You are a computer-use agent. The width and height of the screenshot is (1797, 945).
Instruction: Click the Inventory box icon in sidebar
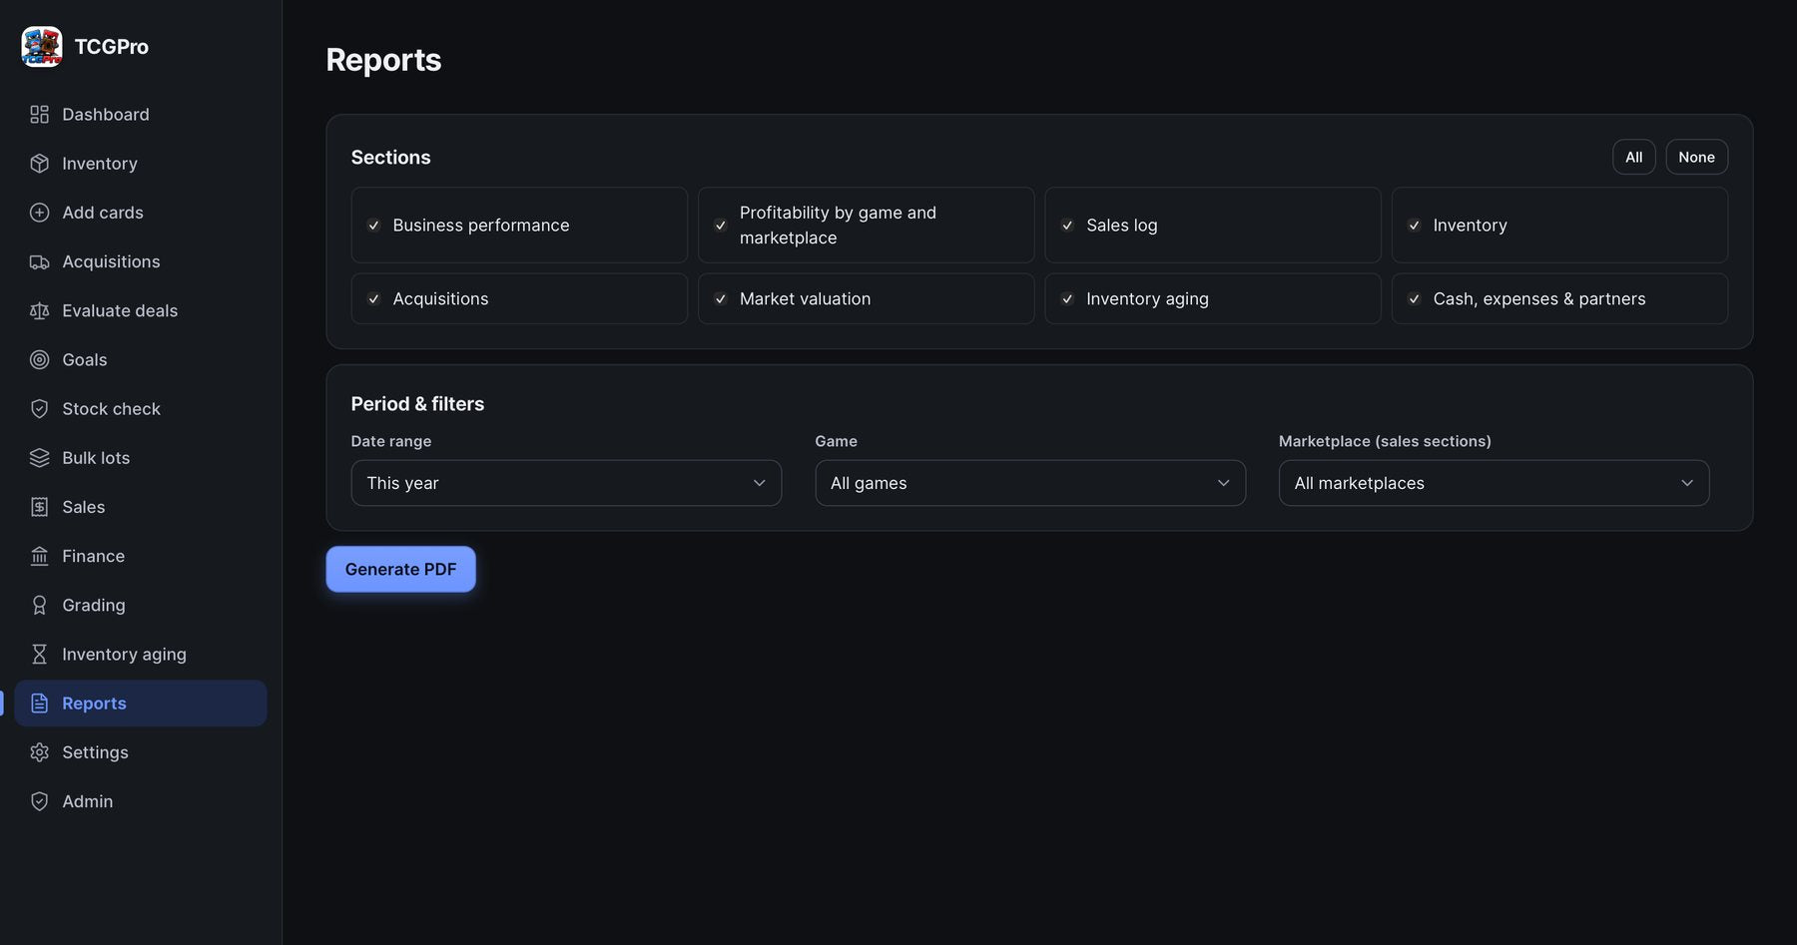[x=39, y=164]
